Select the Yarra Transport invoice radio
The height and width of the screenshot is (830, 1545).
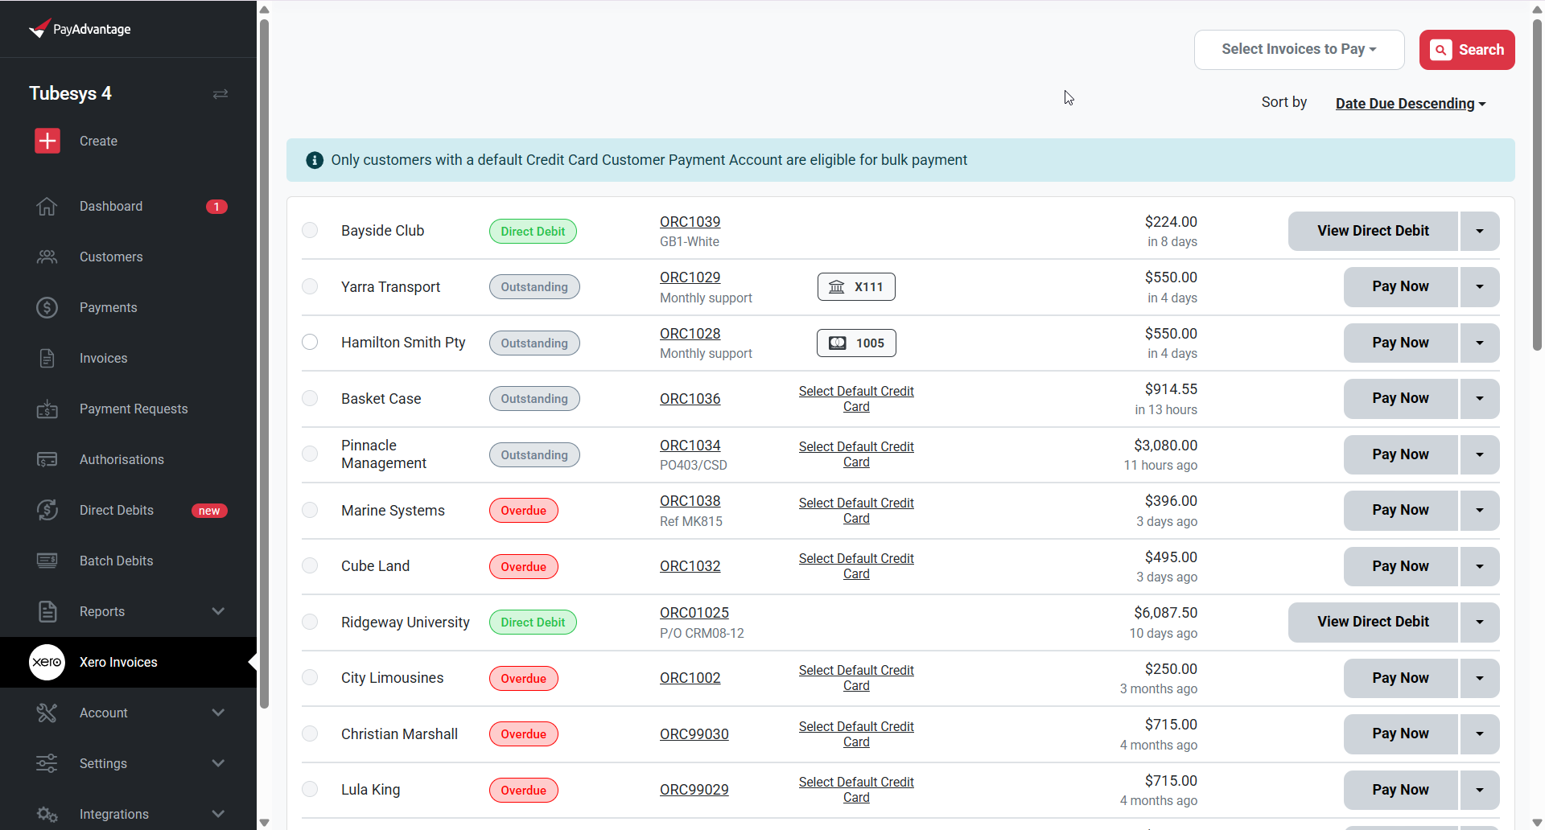tap(310, 286)
